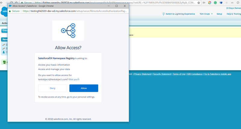Open the green Recycle Bin icon in sidebar
The height and width of the screenshot is (129, 241).
[4, 62]
